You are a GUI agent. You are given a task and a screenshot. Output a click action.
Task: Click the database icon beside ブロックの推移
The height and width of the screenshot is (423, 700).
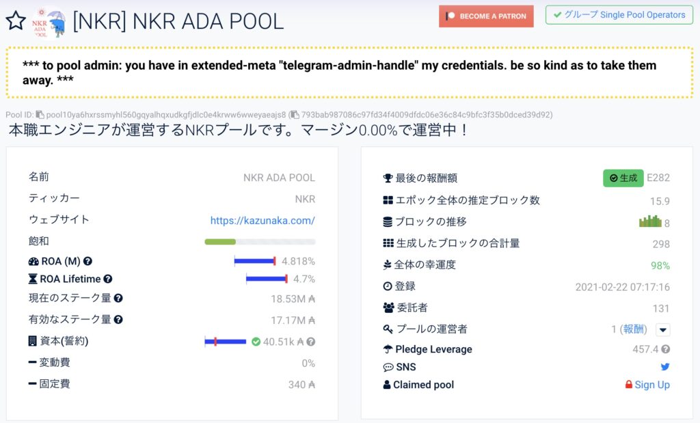388,222
